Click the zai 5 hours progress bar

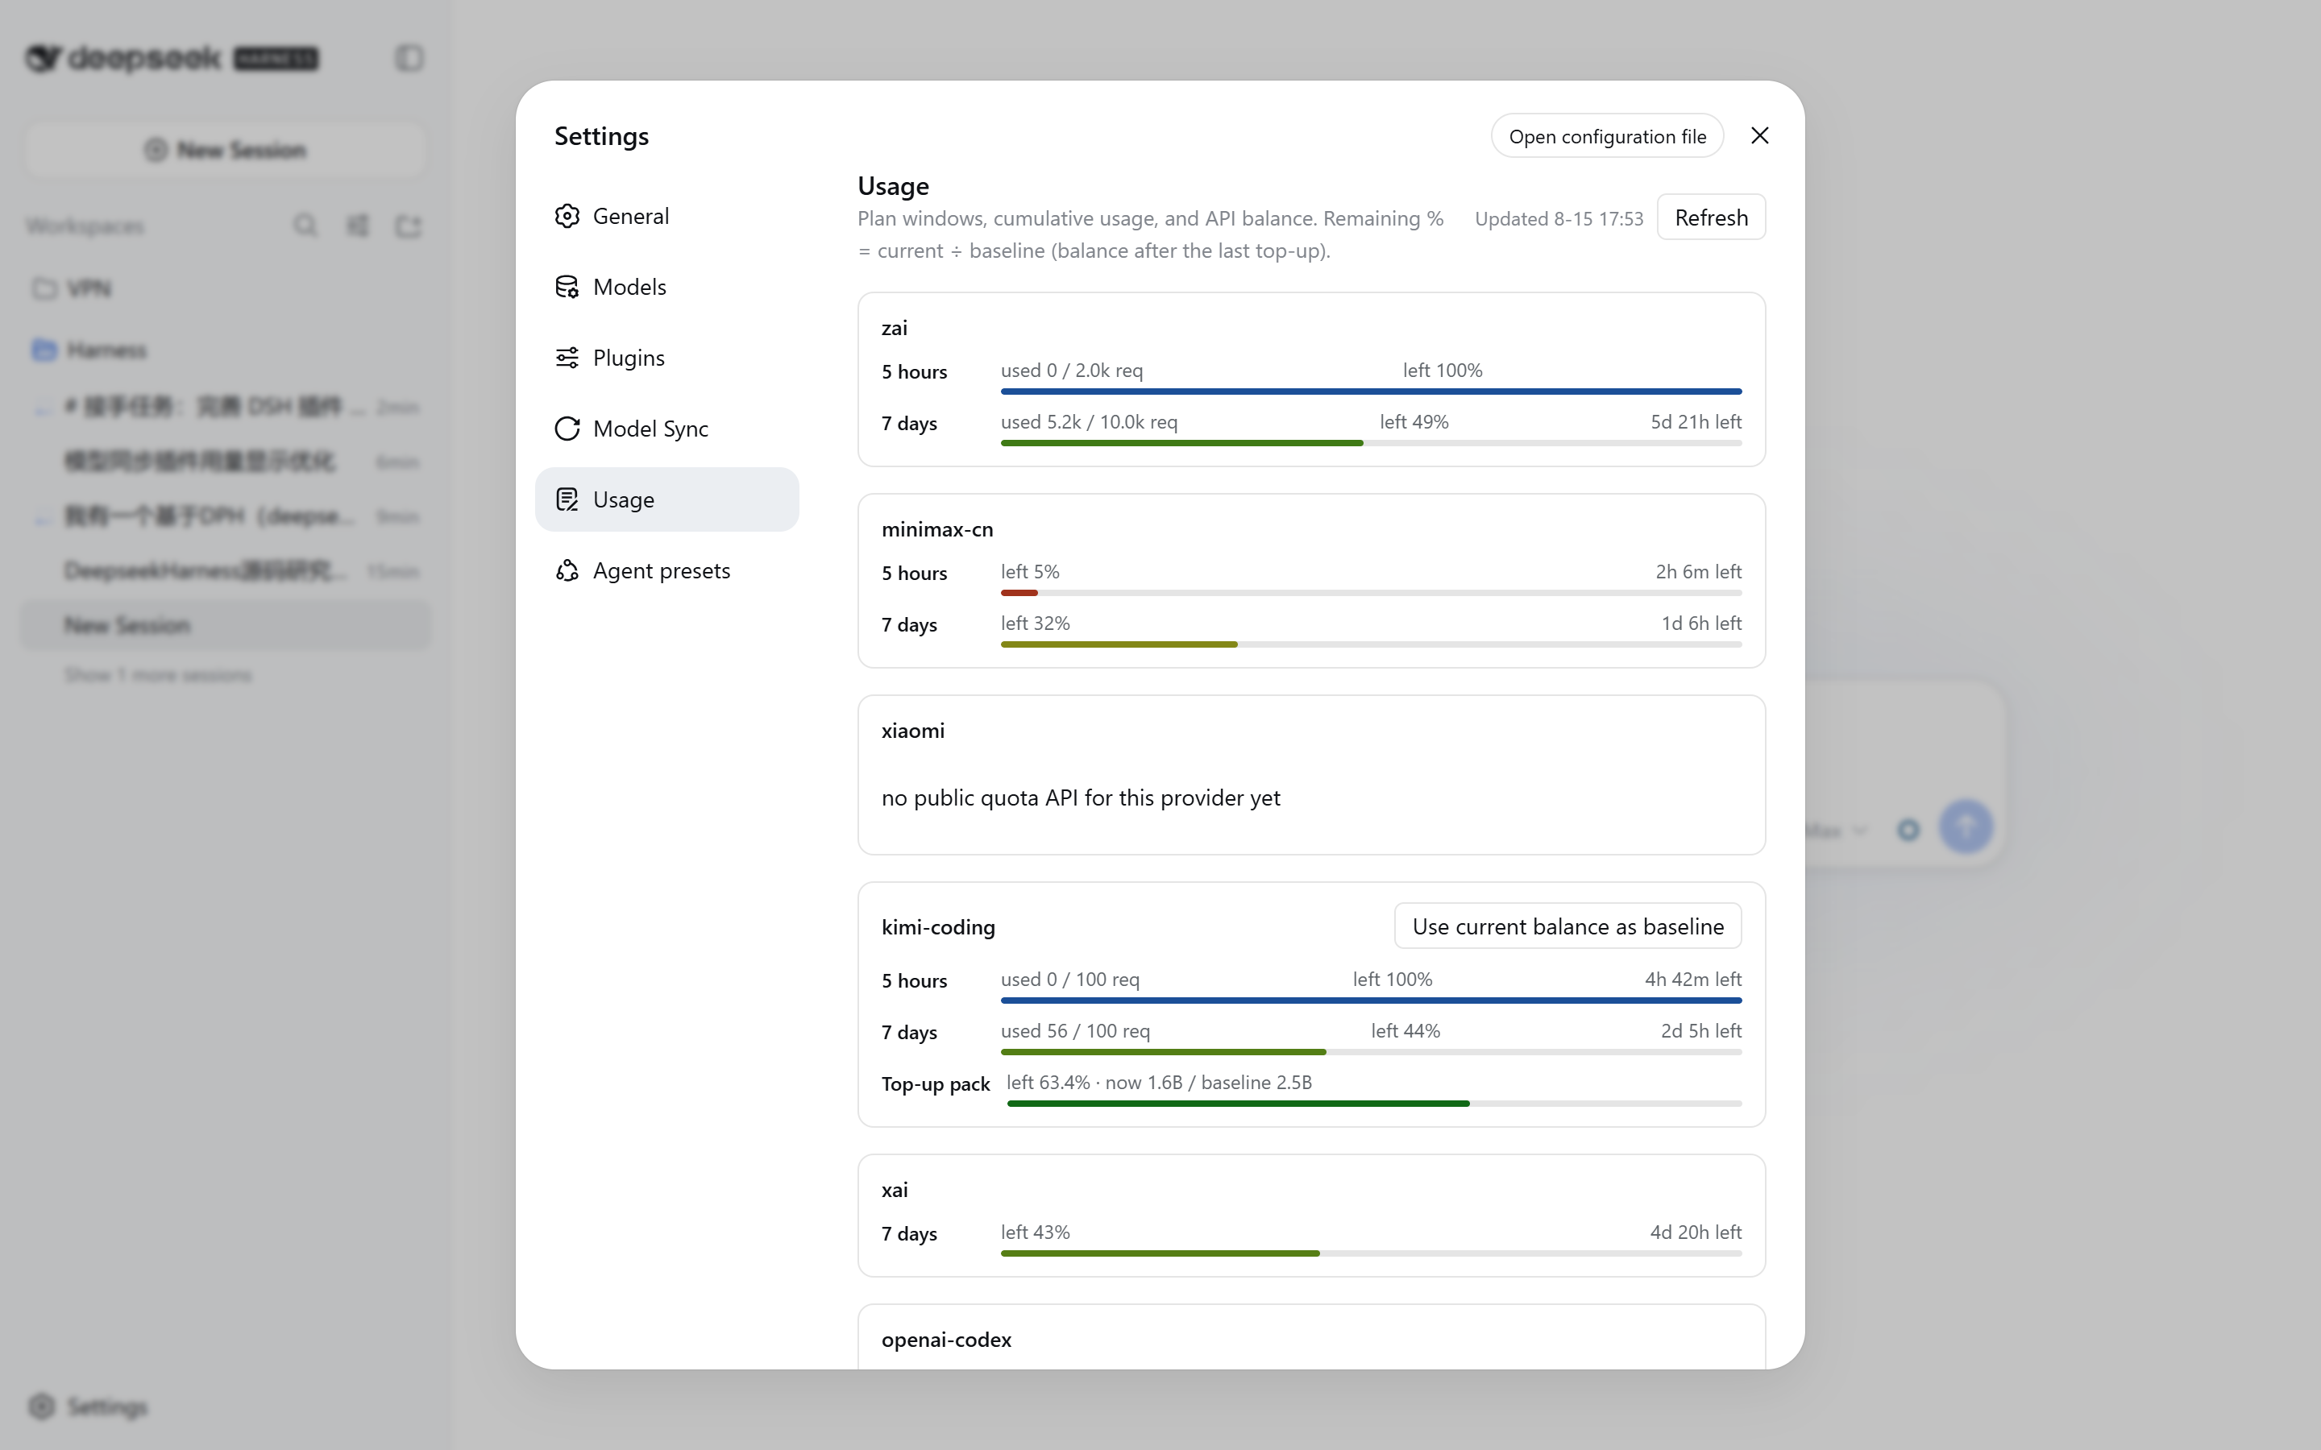[x=1372, y=391]
